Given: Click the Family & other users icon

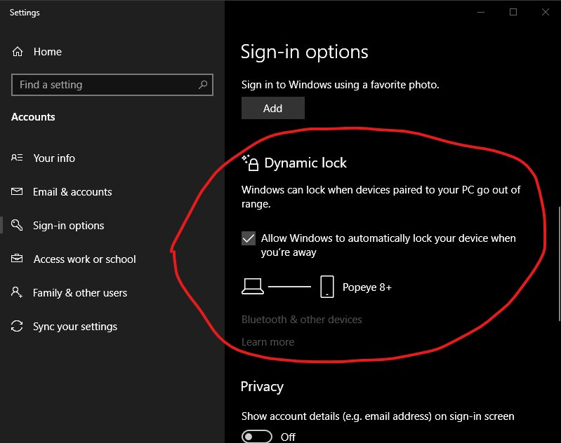Looking at the screenshot, I should pos(17,292).
